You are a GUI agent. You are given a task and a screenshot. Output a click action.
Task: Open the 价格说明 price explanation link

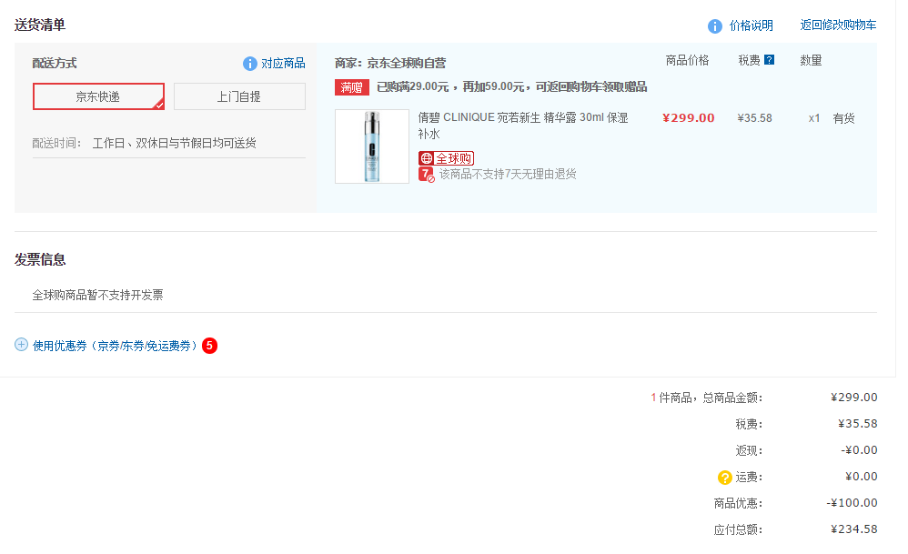pyautogui.click(x=752, y=25)
